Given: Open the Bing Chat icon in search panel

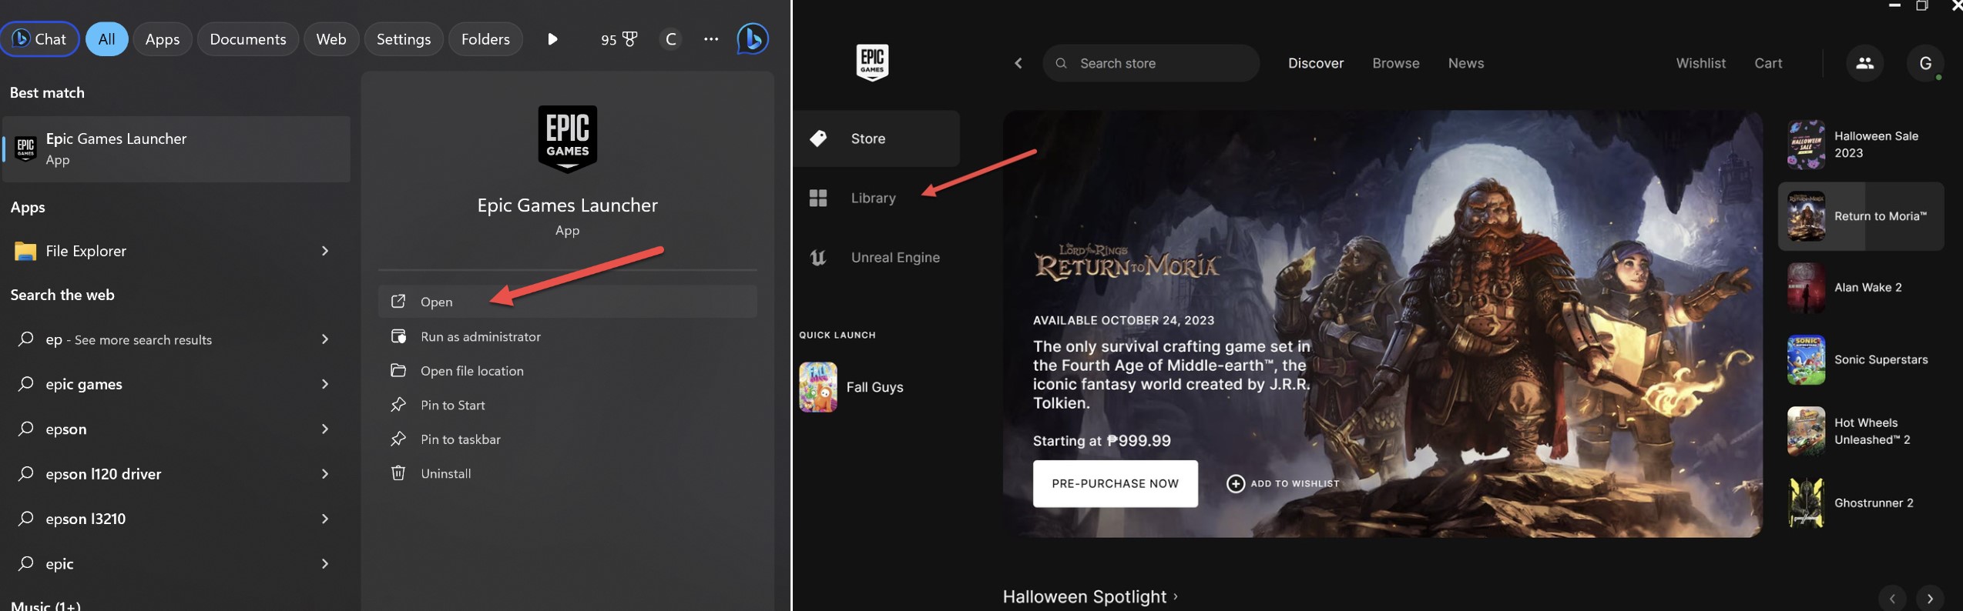Looking at the screenshot, I should (x=39, y=39).
